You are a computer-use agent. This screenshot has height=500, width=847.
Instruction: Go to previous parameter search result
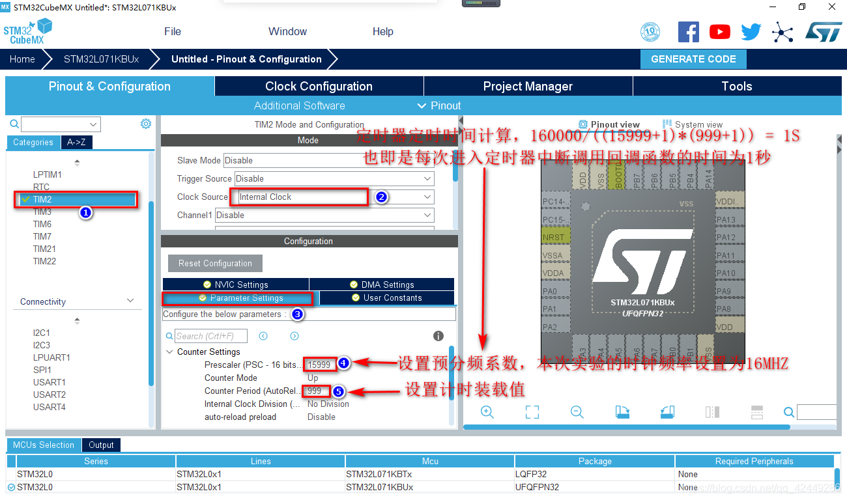pyautogui.click(x=263, y=336)
